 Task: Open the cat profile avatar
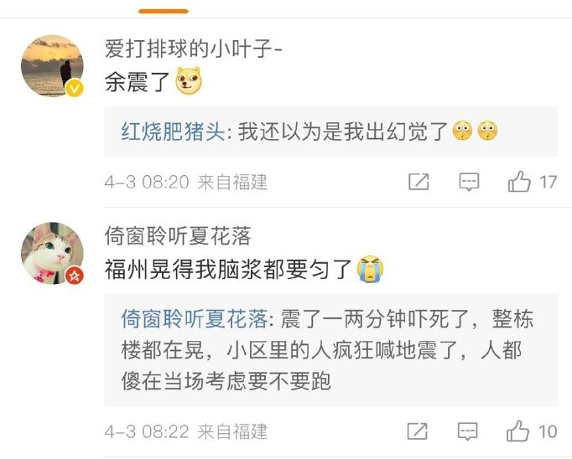coord(53,253)
